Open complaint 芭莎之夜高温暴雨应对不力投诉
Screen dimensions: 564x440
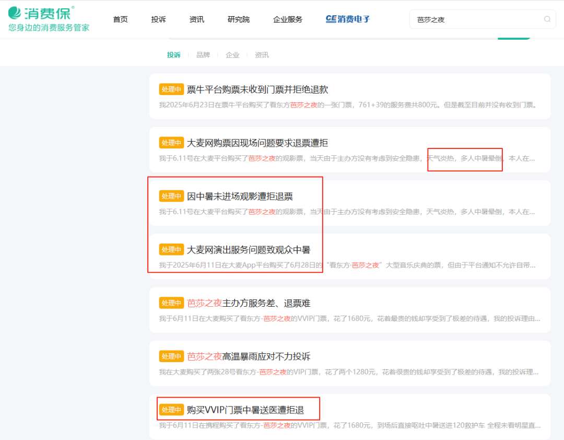249,356
